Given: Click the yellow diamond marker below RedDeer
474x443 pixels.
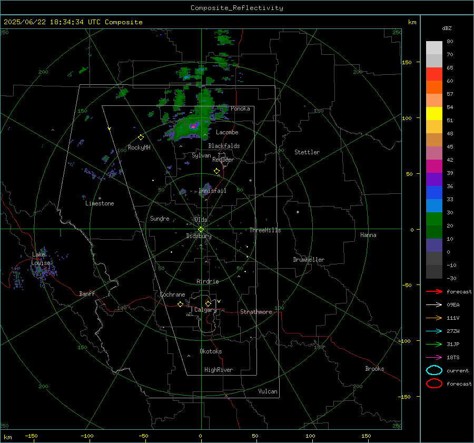Looking at the screenshot, I should (x=216, y=171).
